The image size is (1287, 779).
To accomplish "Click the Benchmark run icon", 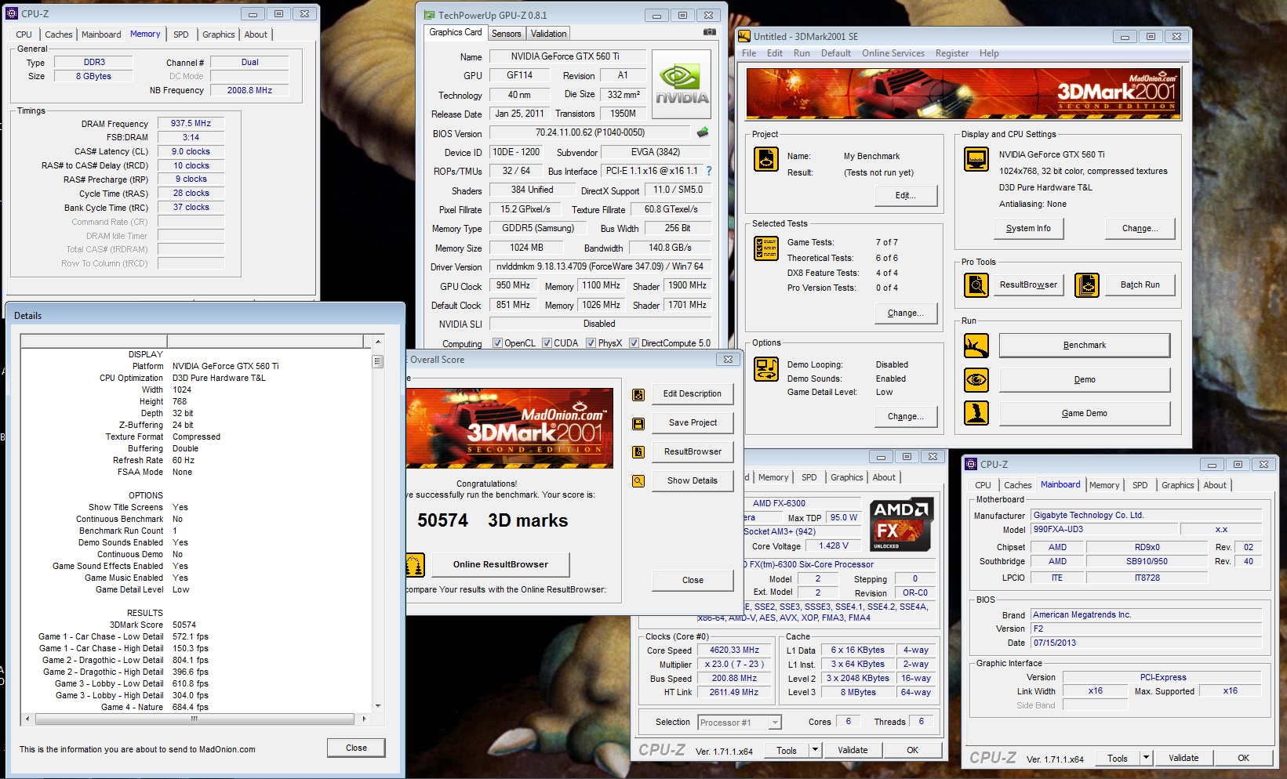I will click(x=976, y=346).
